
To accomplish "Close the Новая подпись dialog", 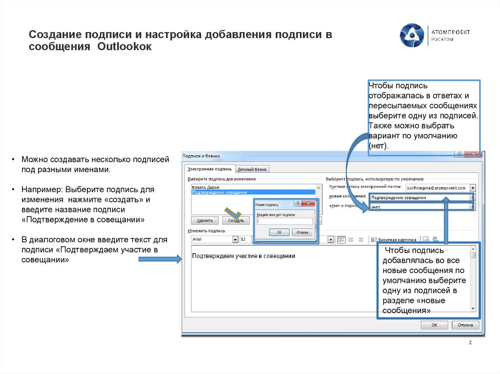I will 309,203.
